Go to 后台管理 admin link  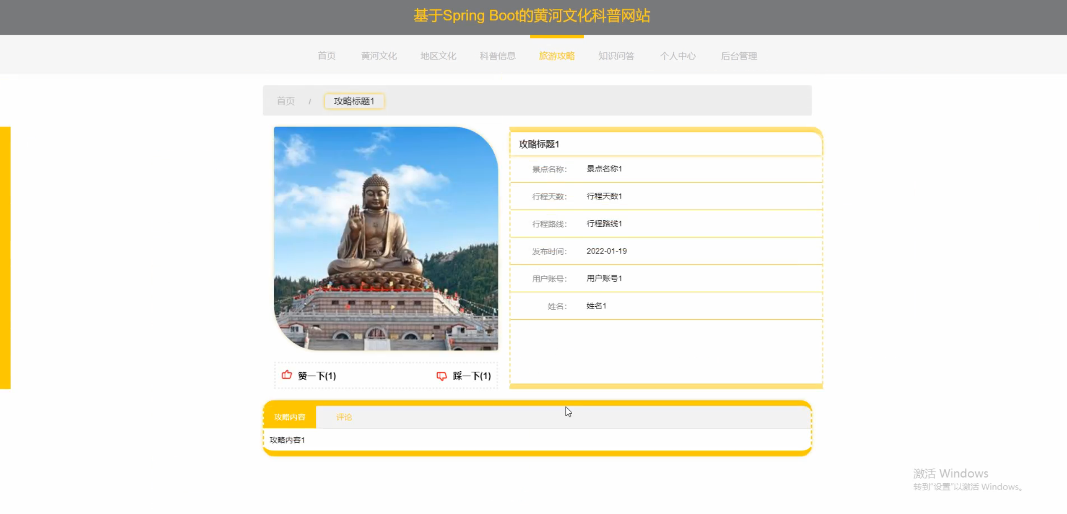pos(739,56)
